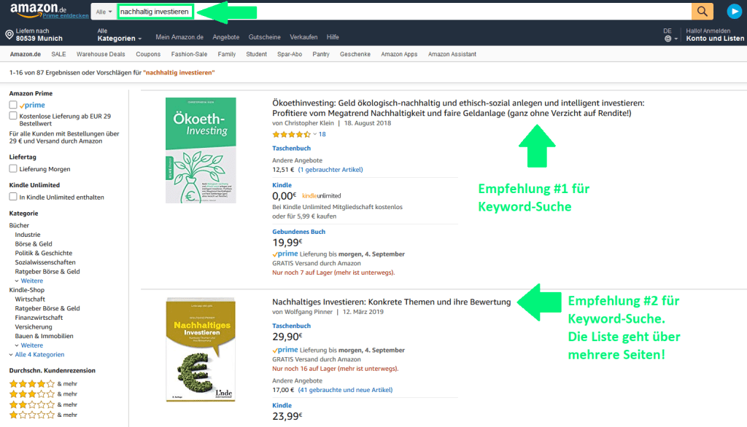Expand Alle 4 Kategorien
Viewport: 747px width, 427px height.
pyautogui.click(x=36, y=355)
